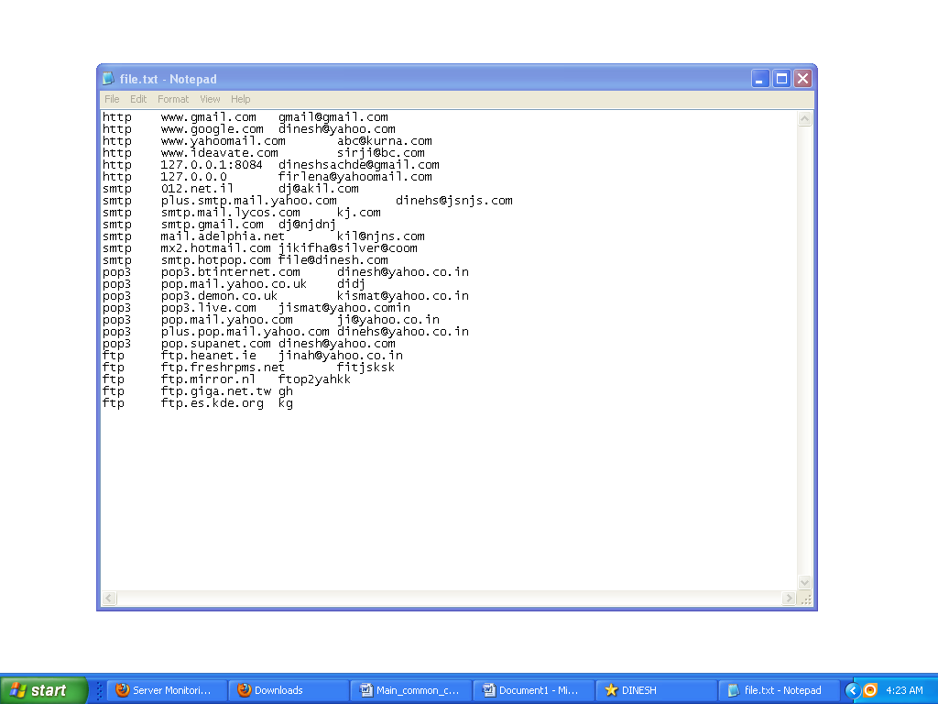Click the horizontal scrollbar right arrow
This screenshot has width=938, height=704.
(789, 598)
